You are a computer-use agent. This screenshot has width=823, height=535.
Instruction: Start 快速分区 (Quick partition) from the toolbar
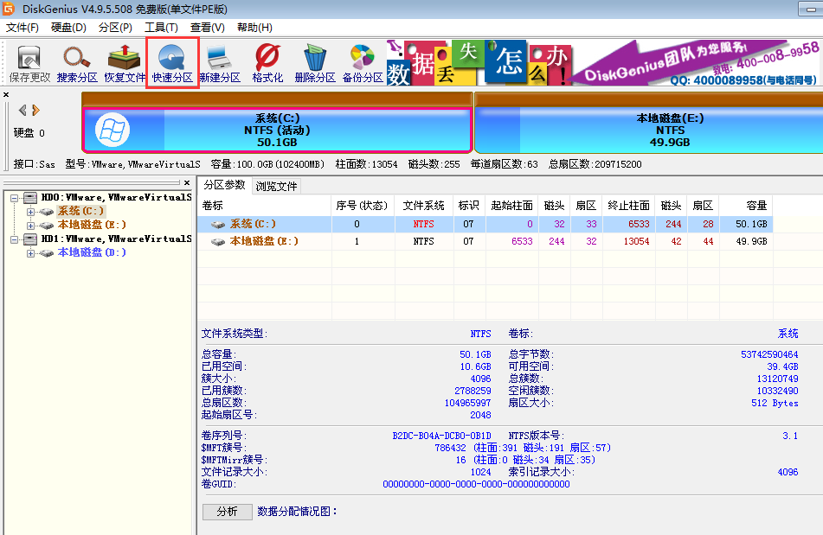(172, 62)
